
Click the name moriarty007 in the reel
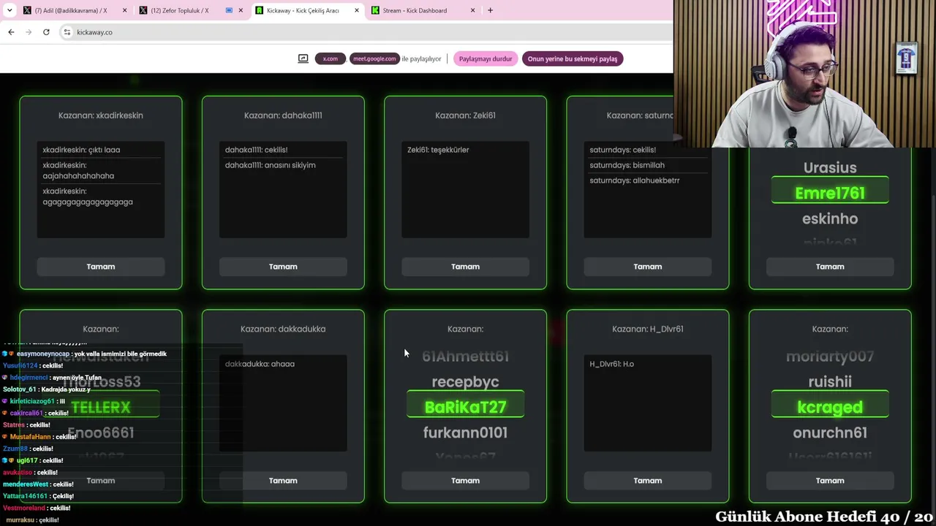[x=830, y=357]
